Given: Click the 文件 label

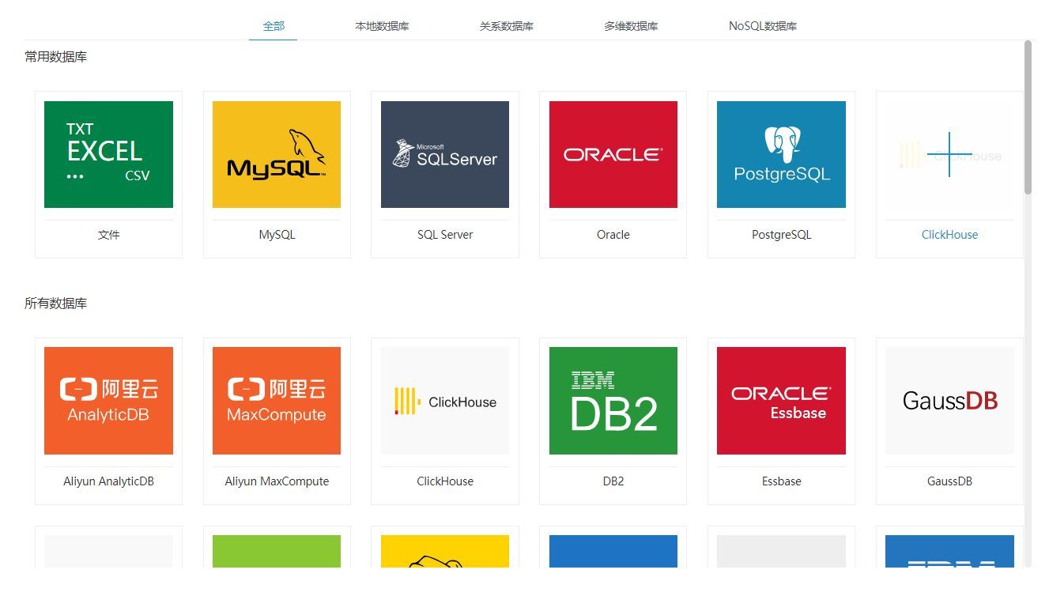Looking at the screenshot, I should (109, 235).
